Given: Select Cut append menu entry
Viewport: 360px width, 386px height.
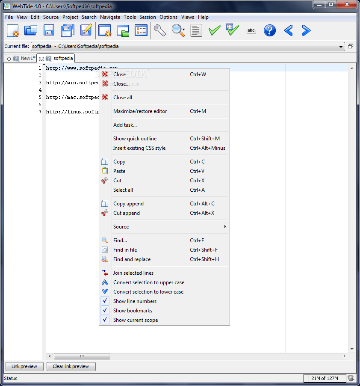Looking at the screenshot, I should (x=164, y=213).
